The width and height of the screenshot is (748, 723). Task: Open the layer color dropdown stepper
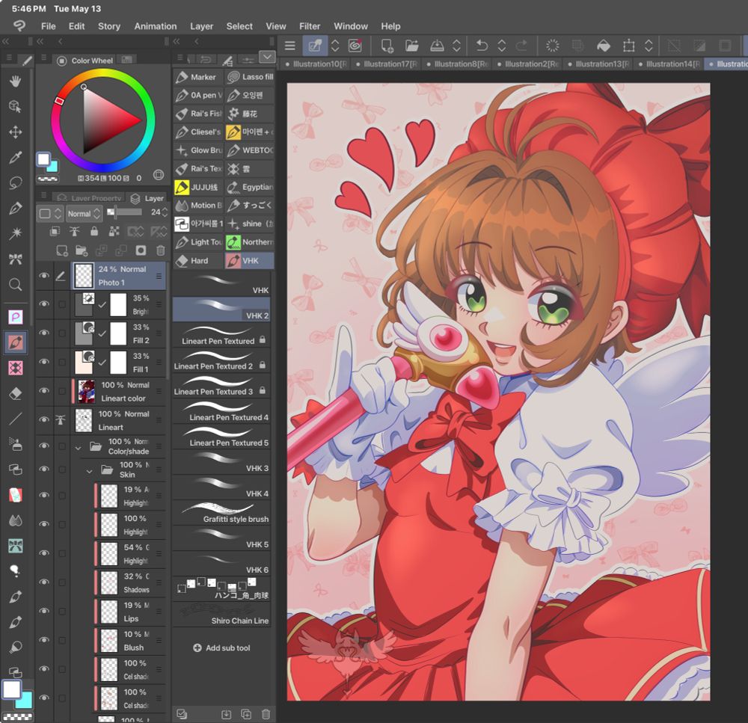tap(50, 214)
